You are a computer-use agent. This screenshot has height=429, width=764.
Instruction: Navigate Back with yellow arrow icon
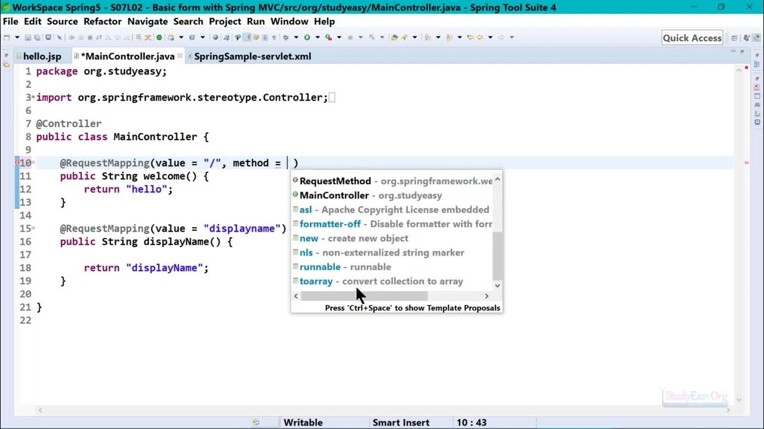point(480,38)
